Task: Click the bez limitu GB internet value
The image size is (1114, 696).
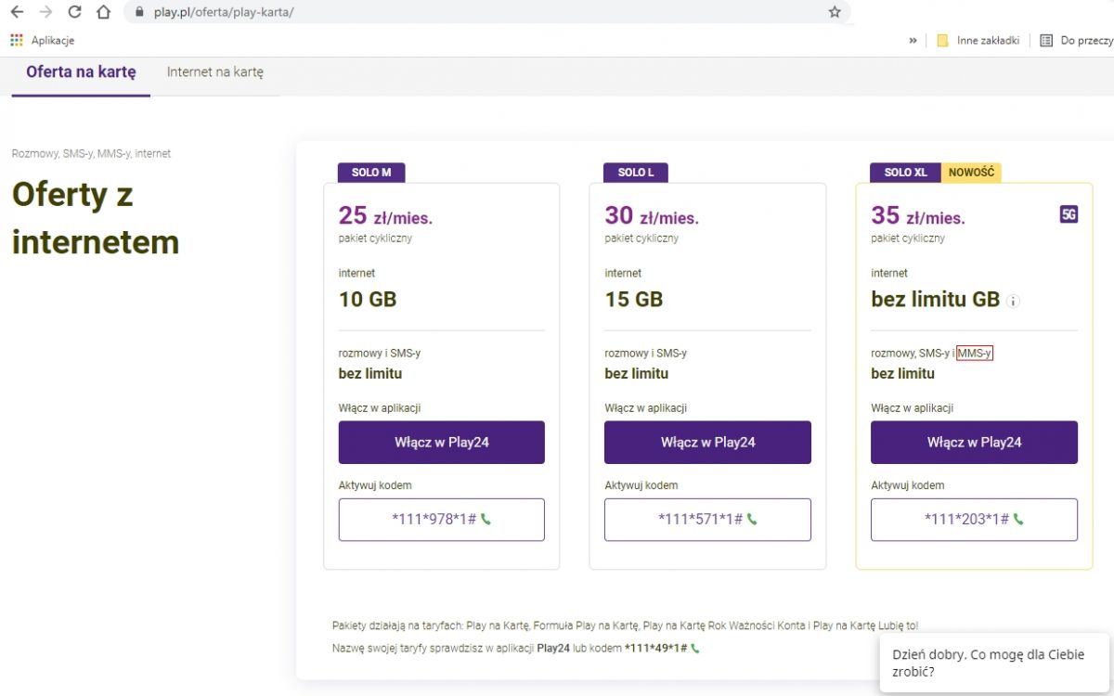Action: pos(935,300)
